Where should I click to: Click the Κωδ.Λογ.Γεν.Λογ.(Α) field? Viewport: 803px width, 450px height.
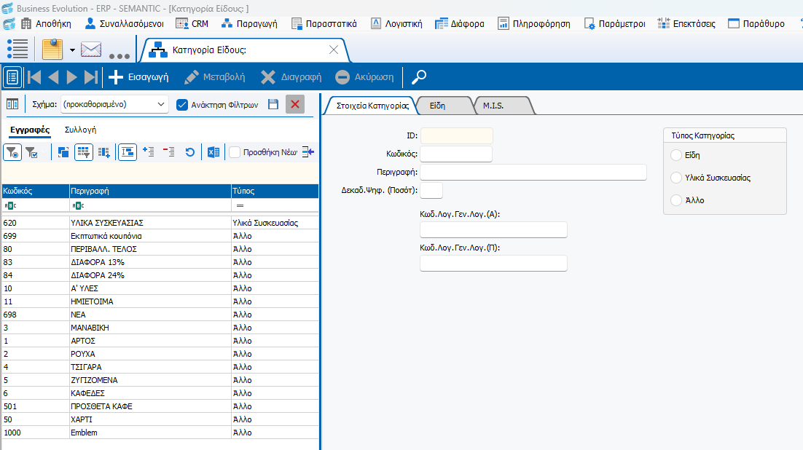[x=494, y=230]
